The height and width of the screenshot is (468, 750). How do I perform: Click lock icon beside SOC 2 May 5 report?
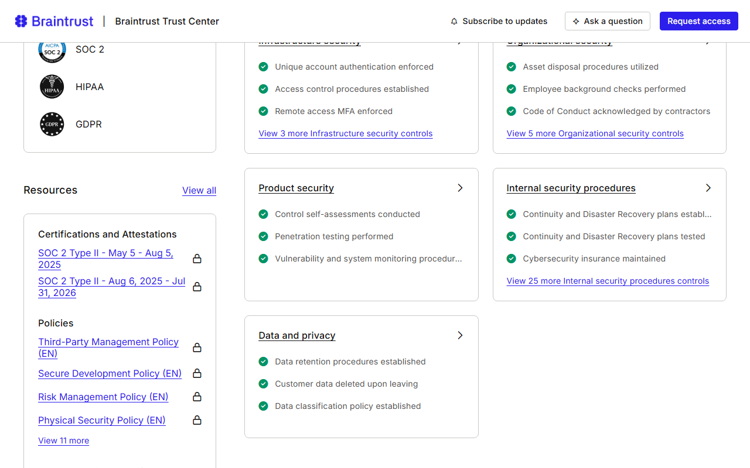tap(197, 259)
